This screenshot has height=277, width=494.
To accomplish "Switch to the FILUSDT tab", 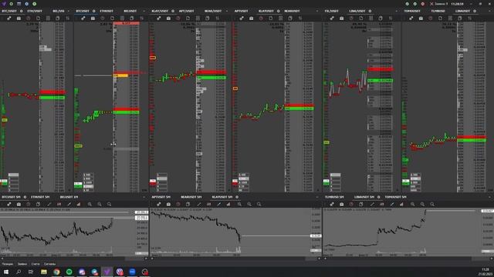I will [x=331, y=11].
